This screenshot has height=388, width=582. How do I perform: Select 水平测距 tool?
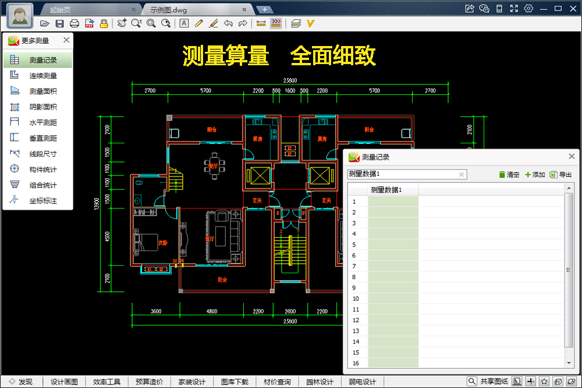[38, 122]
